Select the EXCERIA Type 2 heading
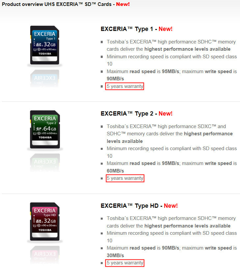The height and width of the screenshot is (269, 240). pos(127,114)
